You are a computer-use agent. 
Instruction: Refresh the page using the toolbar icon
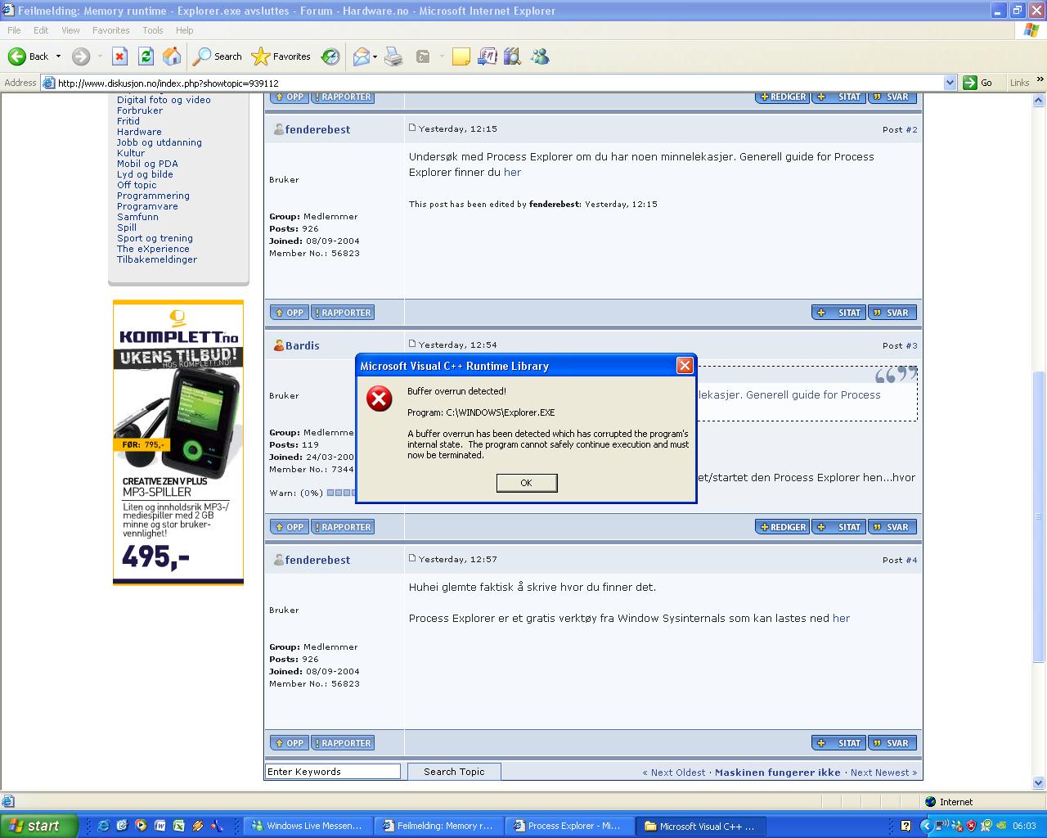tap(146, 56)
